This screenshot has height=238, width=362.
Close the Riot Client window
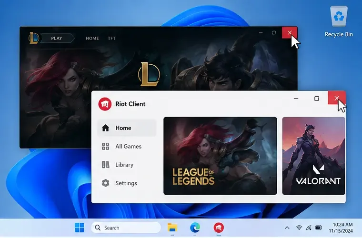337,98
